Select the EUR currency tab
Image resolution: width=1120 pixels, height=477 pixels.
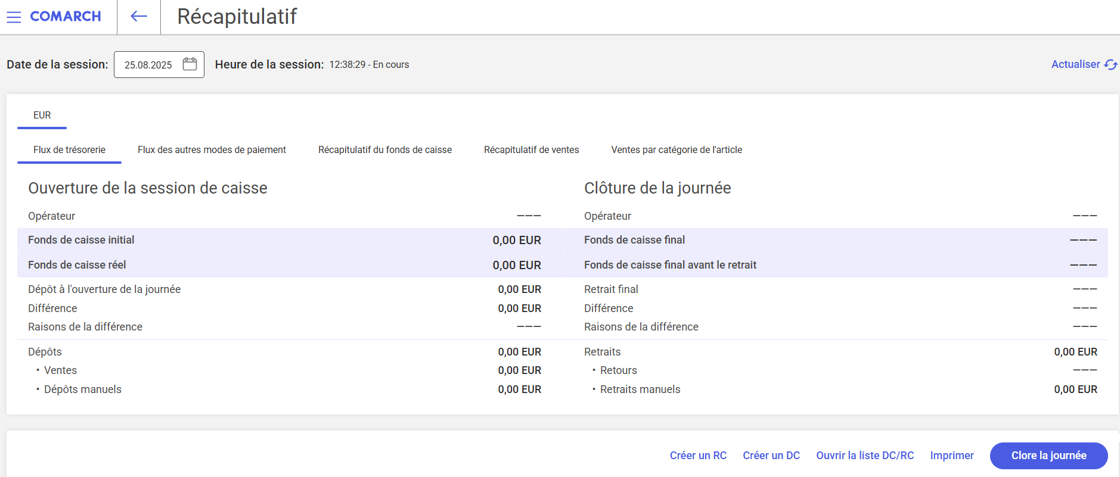(x=42, y=115)
